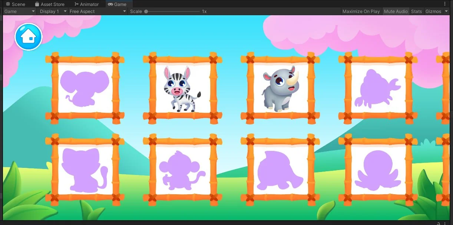This screenshot has height=225, width=453.
Task: Select the whale silhouette card
Action: 280,170
